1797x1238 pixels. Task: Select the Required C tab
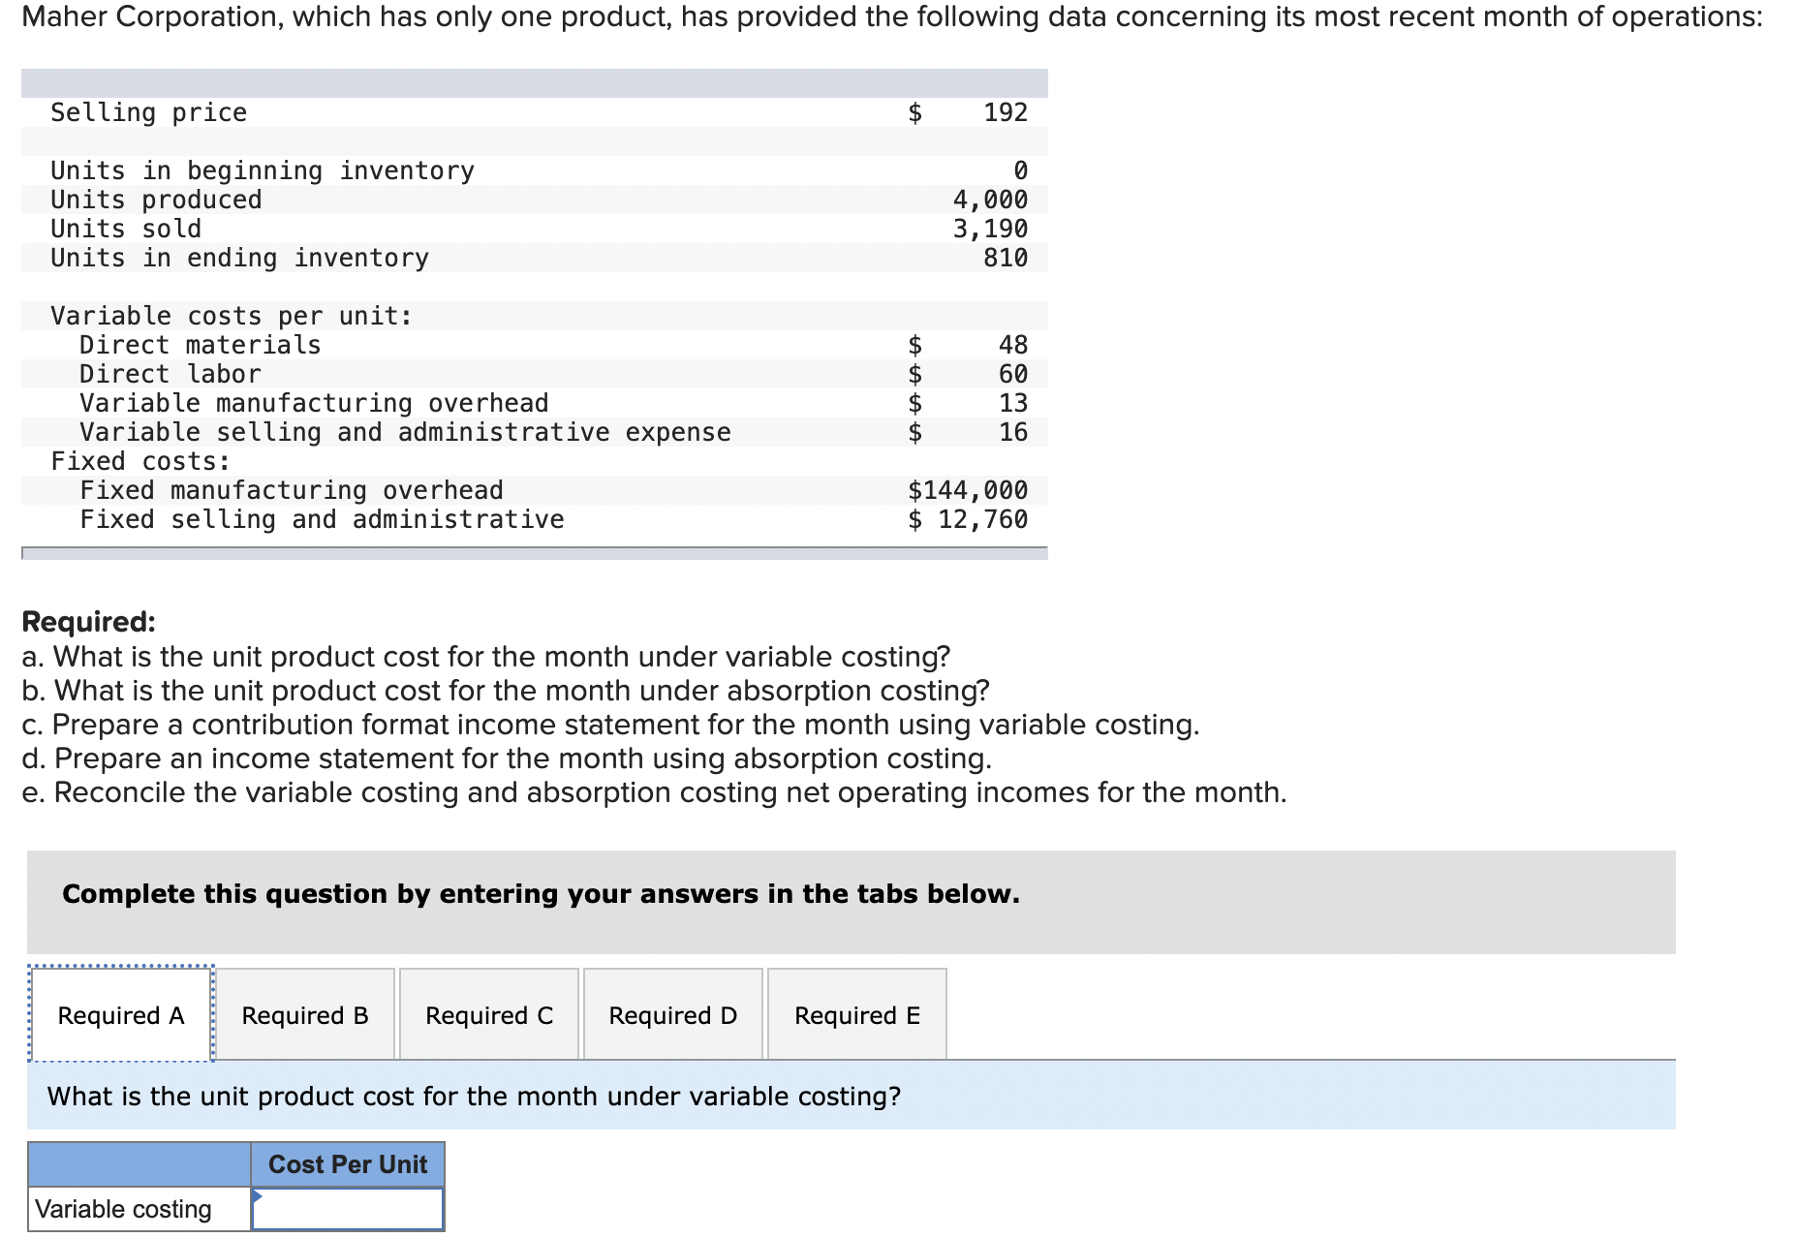click(x=488, y=1014)
